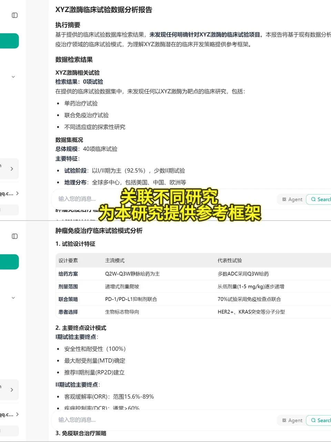
Task: Click the 联合策略 row label
Action: (x=68, y=299)
